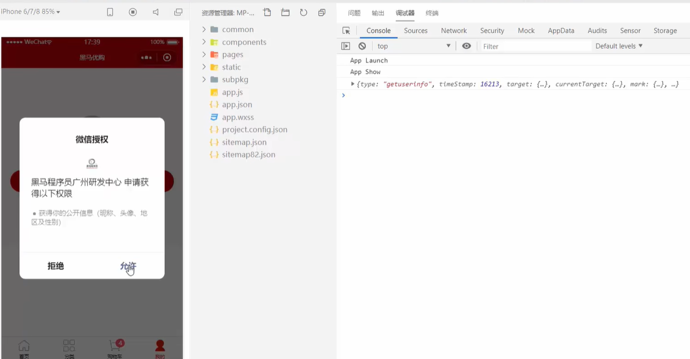Switch to the 问题 panel tab

pos(354,13)
